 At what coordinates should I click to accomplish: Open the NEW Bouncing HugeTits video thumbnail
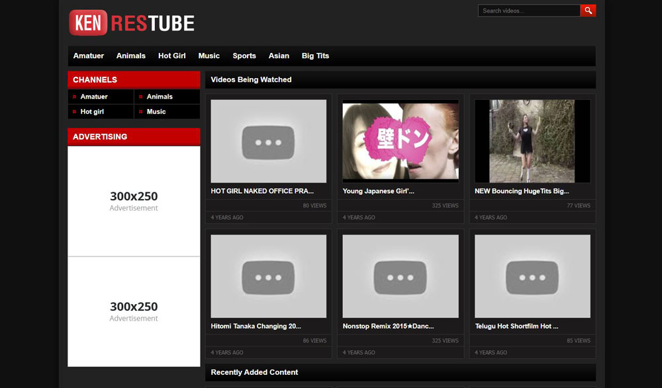click(x=532, y=141)
